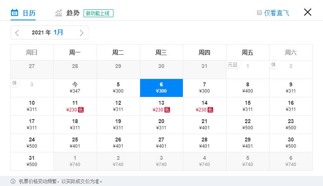The image size is (323, 186).
Task: Select February 2 priced ¥740
Action: 118,161
